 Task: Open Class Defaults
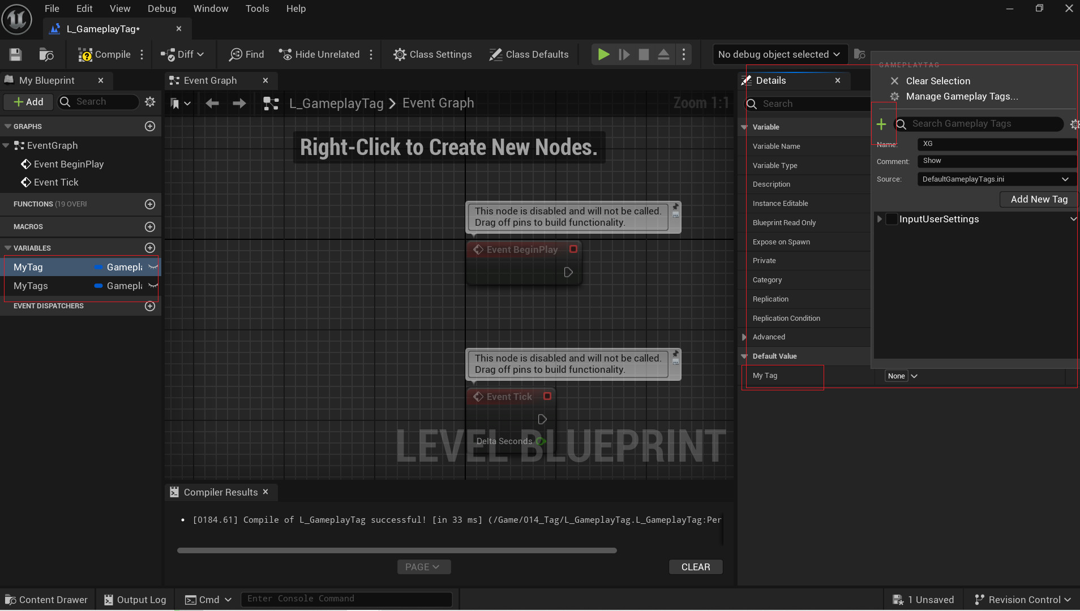pyautogui.click(x=529, y=54)
